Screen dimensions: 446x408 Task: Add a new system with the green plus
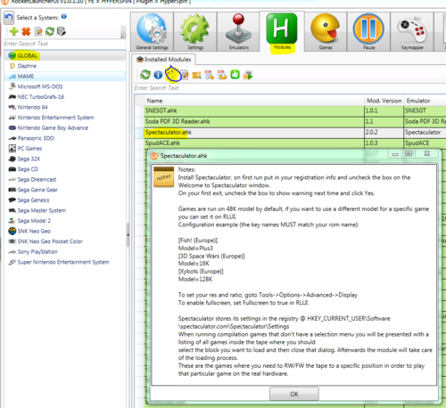(14, 31)
